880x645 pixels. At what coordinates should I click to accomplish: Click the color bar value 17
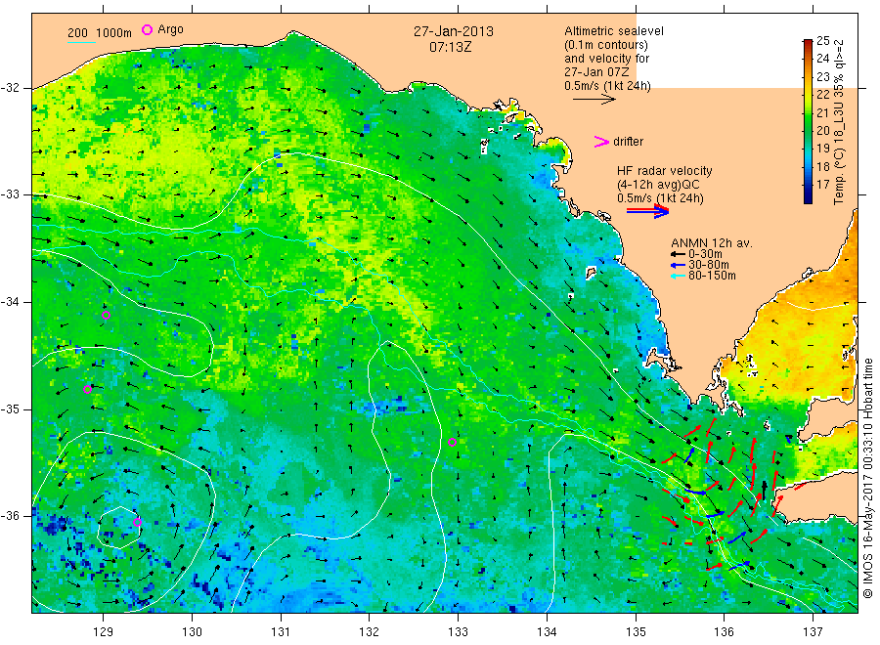[822, 184]
